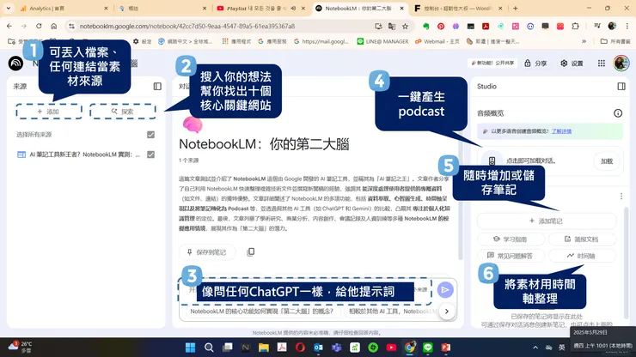636x357 pixels.
Task: Click the 探索 sources button
Action: (x=123, y=112)
